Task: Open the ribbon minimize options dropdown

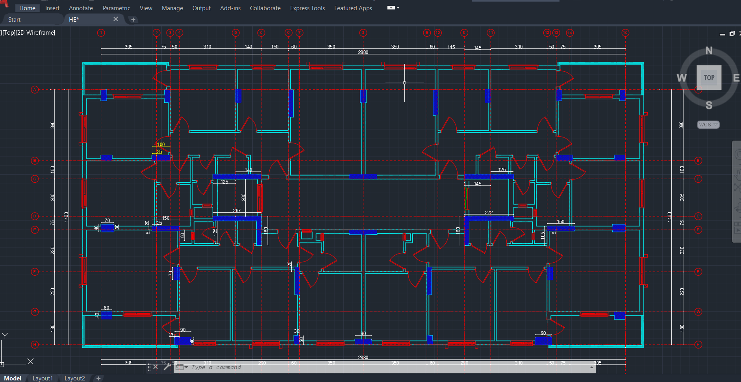Action: pos(398,8)
